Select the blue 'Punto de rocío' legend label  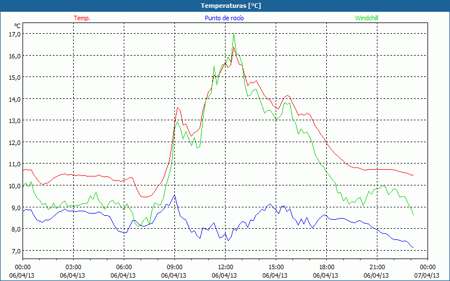click(224, 18)
